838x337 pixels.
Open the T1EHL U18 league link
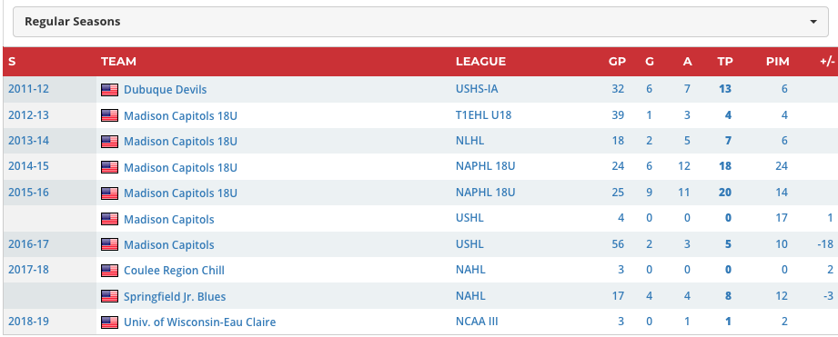pyautogui.click(x=484, y=114)
